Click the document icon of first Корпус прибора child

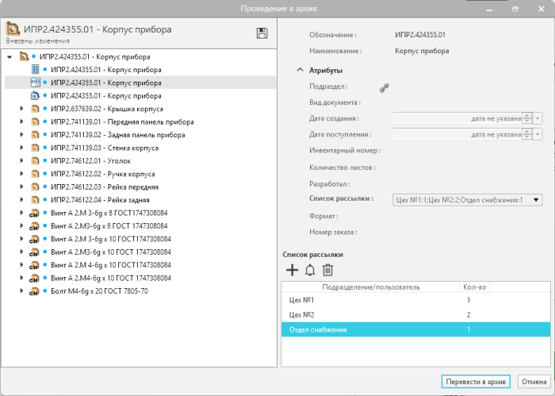[x=35, y=70]
